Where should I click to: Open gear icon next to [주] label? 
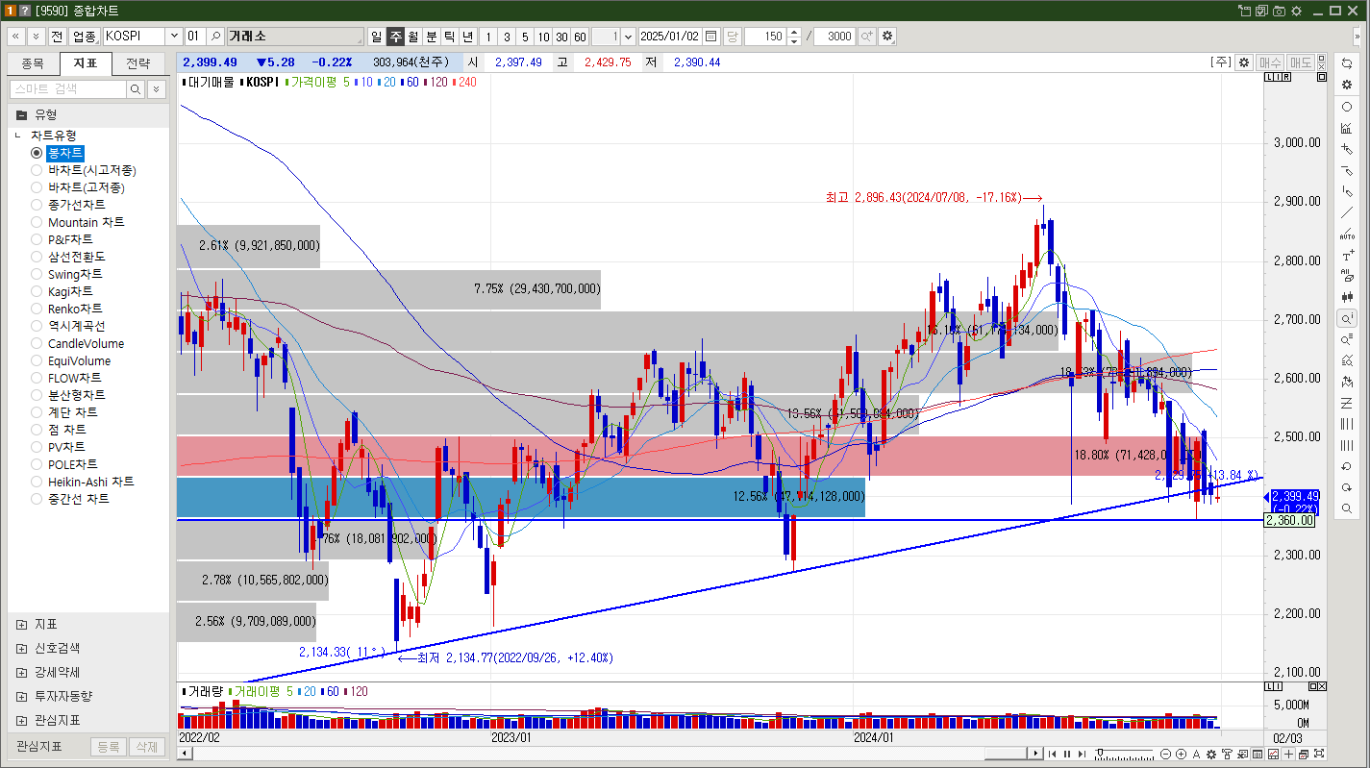pos(1244,62)
